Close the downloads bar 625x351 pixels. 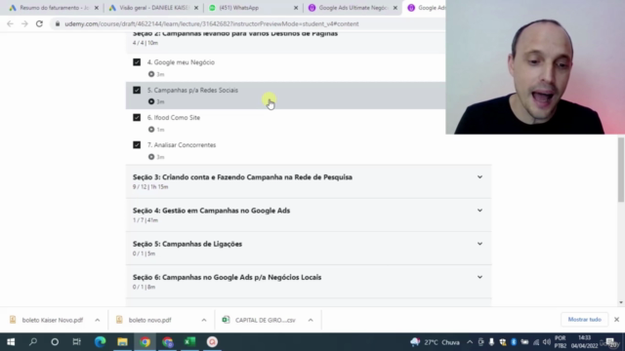(x=616, y=320)
